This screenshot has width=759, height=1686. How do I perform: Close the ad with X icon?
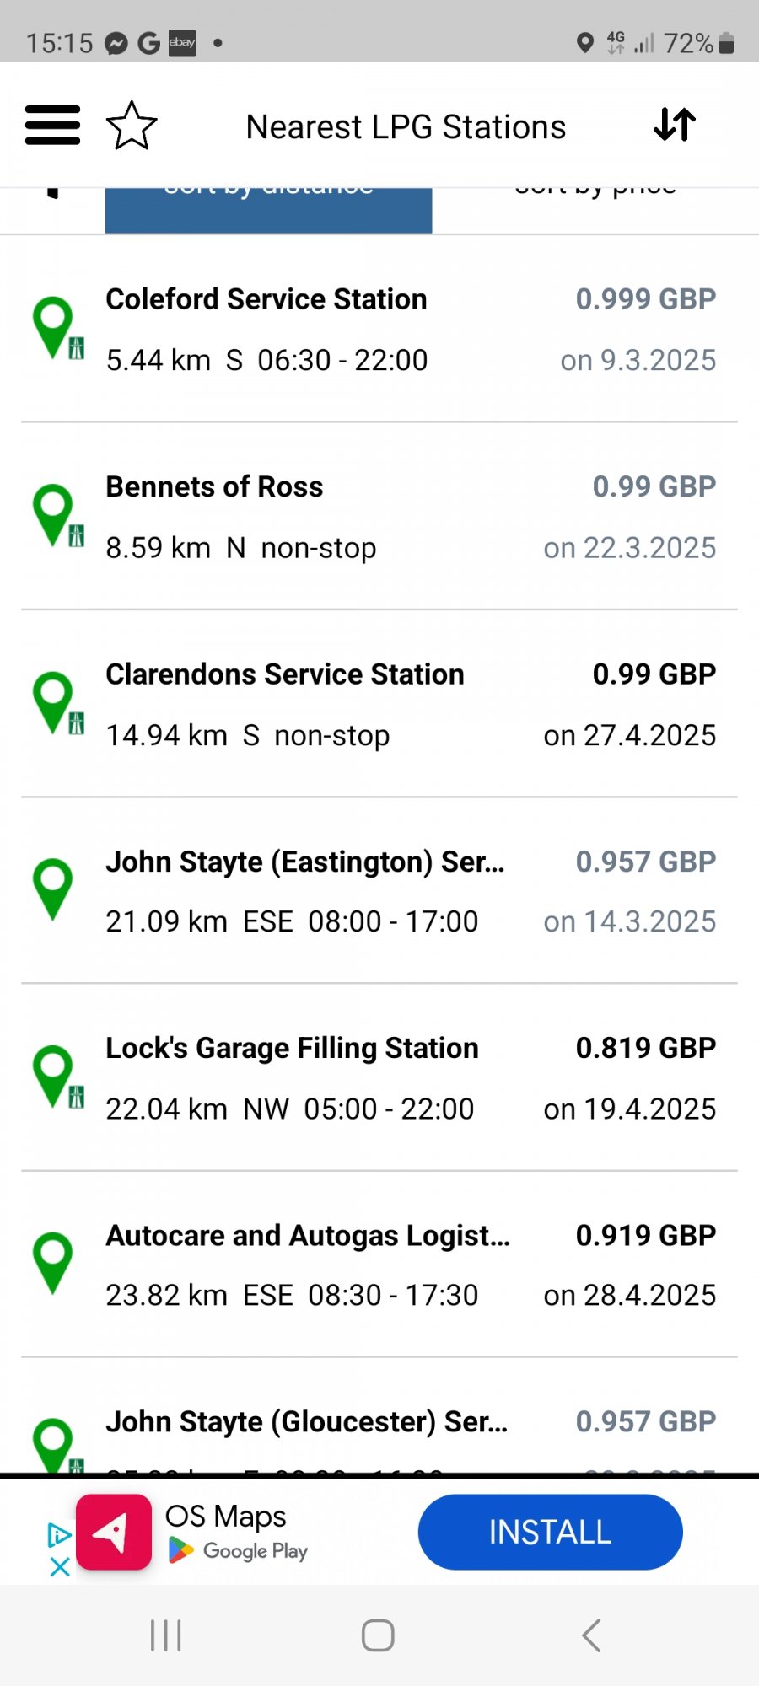60,1567
